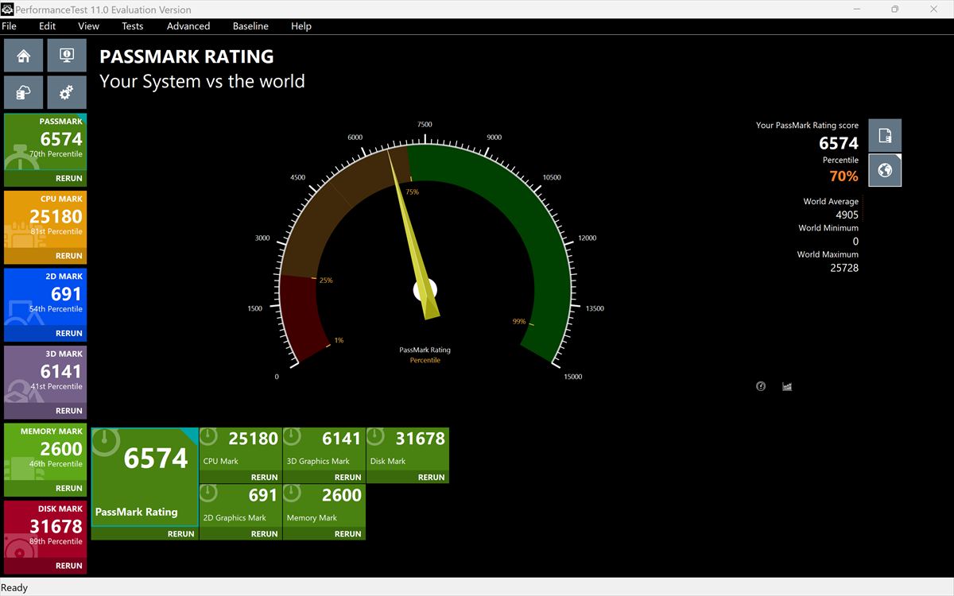Viewport: 954px width, 596px height.
Task: Click RERUN under the Memory Mark summary tile
Action: click(x=348, y=534)
